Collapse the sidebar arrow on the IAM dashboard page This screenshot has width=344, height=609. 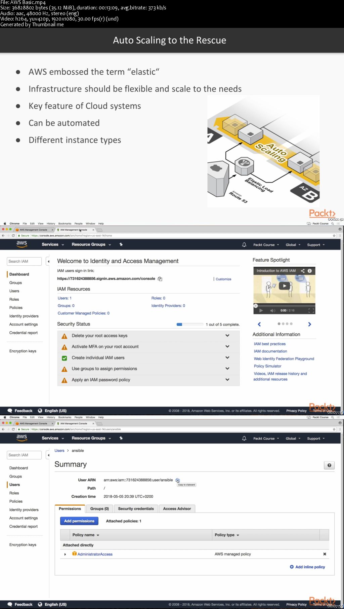click(48, 261)
